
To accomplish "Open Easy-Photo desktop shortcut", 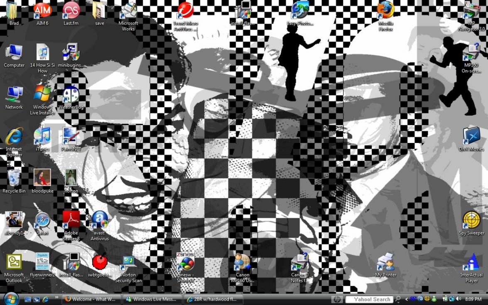I will (x=300, y=14).
